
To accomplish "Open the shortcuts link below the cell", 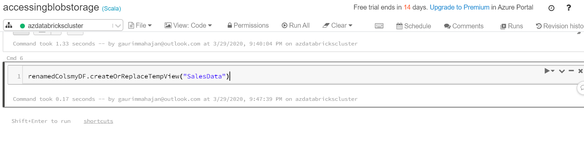I will click(x=98, y=121).
